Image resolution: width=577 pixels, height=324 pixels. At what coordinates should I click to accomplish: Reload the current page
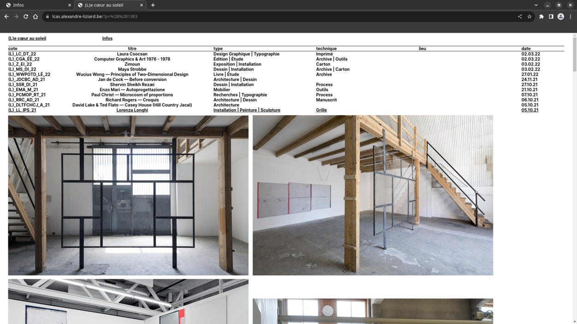(26, 17)
